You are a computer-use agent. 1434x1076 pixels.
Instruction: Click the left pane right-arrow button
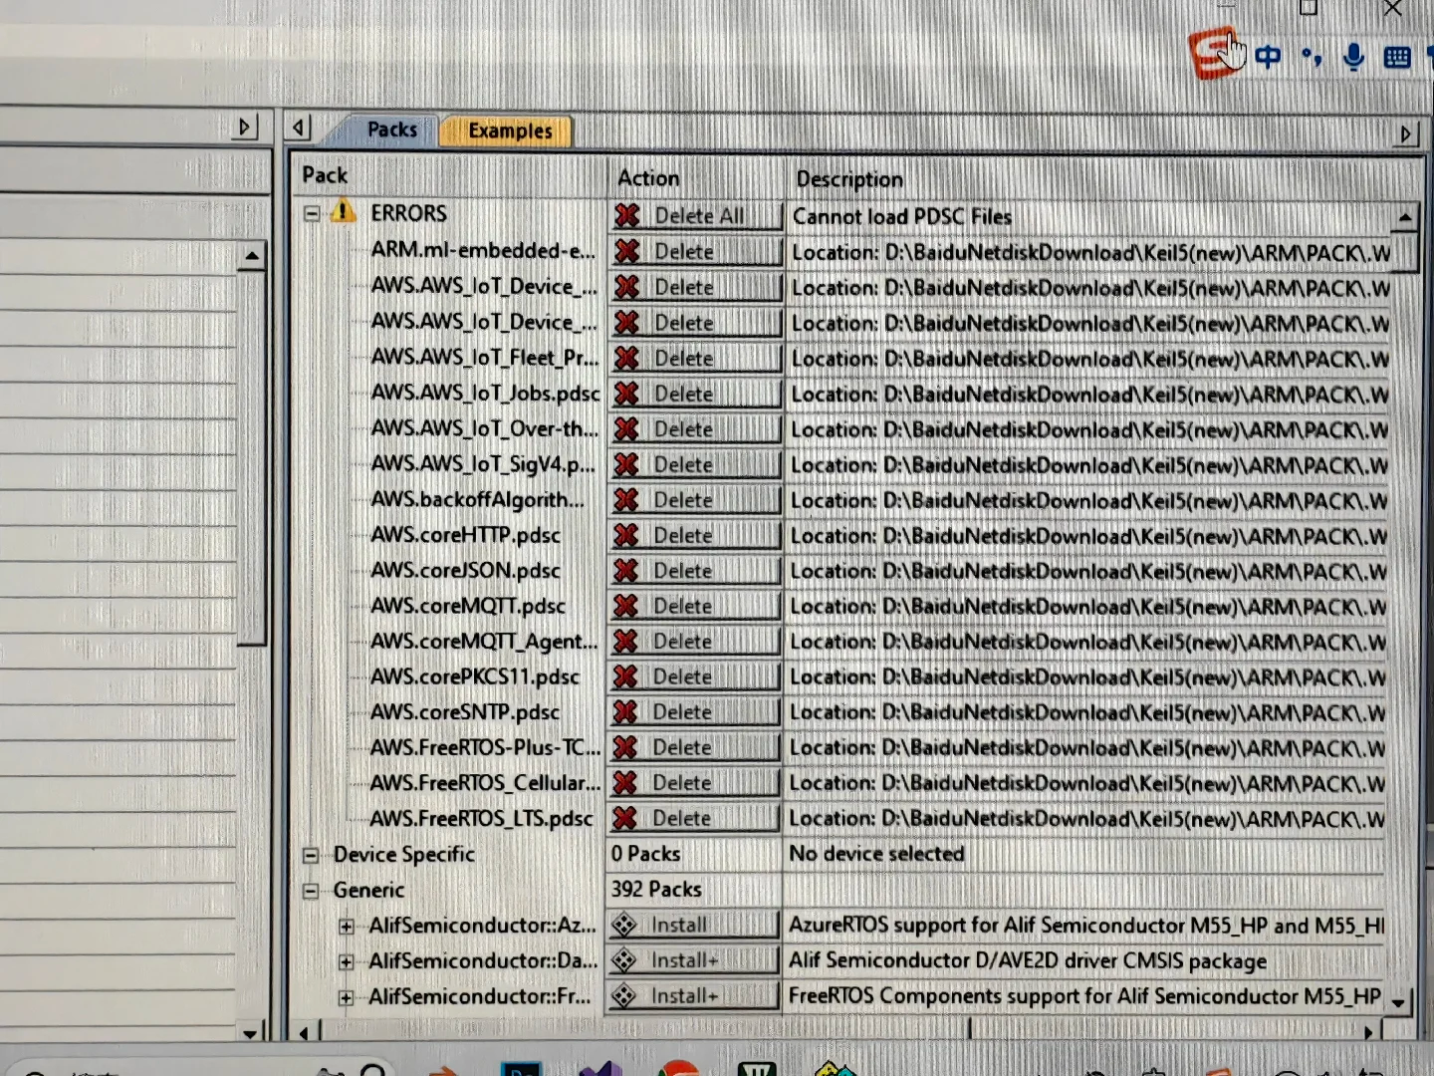(x=245, y=127)
